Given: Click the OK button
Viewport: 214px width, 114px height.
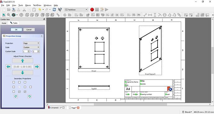Looking at the screenshot, I should [x=16, y=30].
